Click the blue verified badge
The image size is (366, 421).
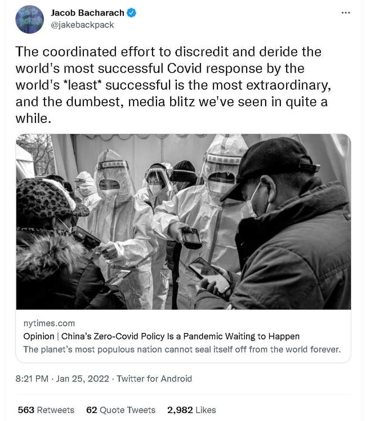131,12
